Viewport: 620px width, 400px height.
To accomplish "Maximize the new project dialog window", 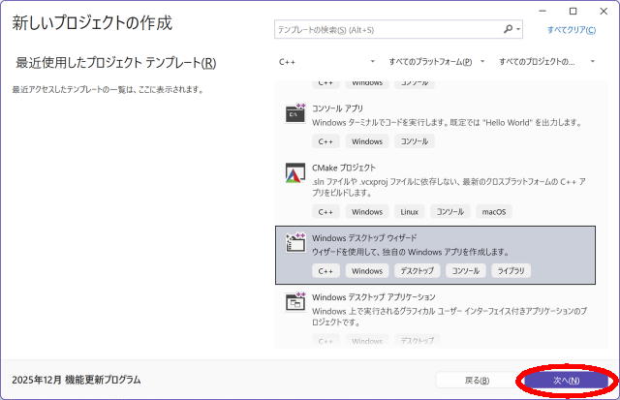I will [573, 11].
